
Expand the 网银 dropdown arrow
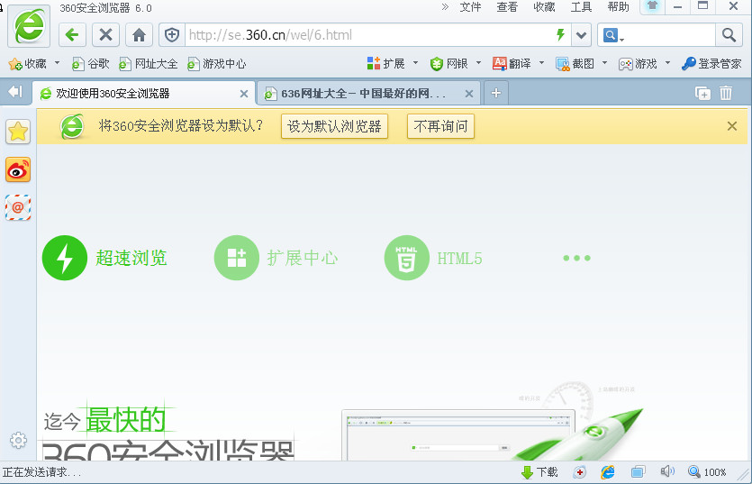478,63
